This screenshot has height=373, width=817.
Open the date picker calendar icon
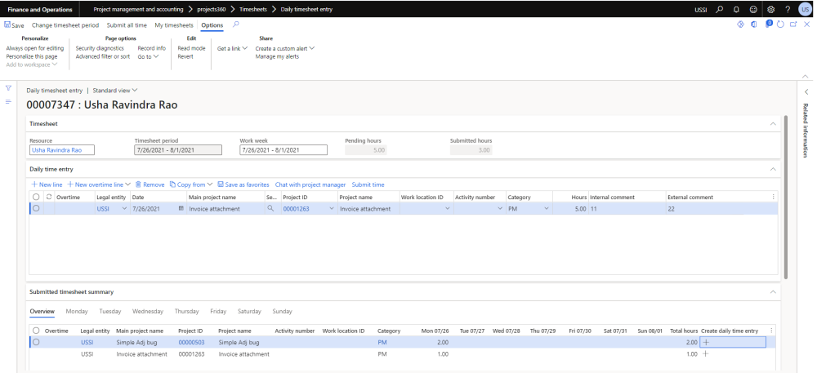(181, 209)
